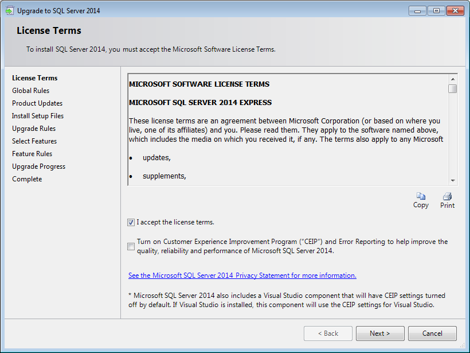Click the 'updates,' bullet in license text

(156, 158)
